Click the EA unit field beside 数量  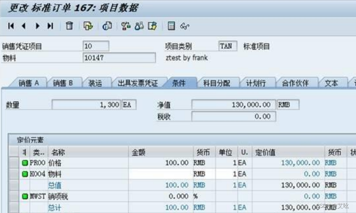129,105
